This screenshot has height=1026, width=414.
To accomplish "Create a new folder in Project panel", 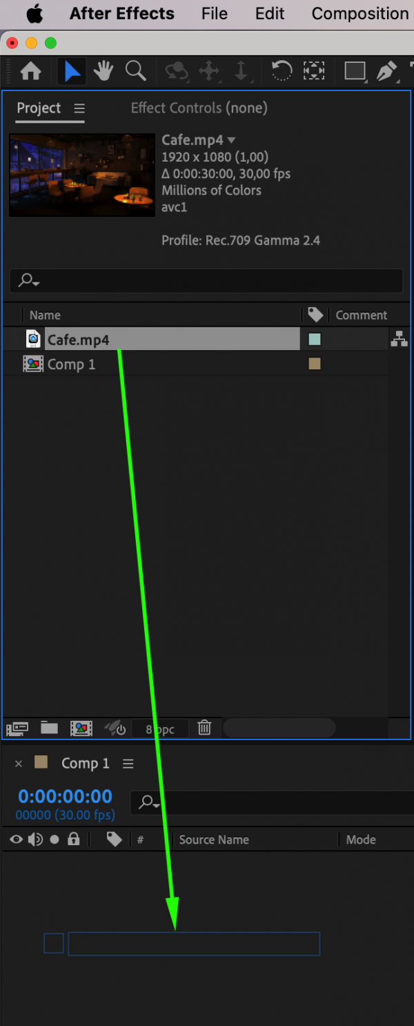I will coord(49,728).
